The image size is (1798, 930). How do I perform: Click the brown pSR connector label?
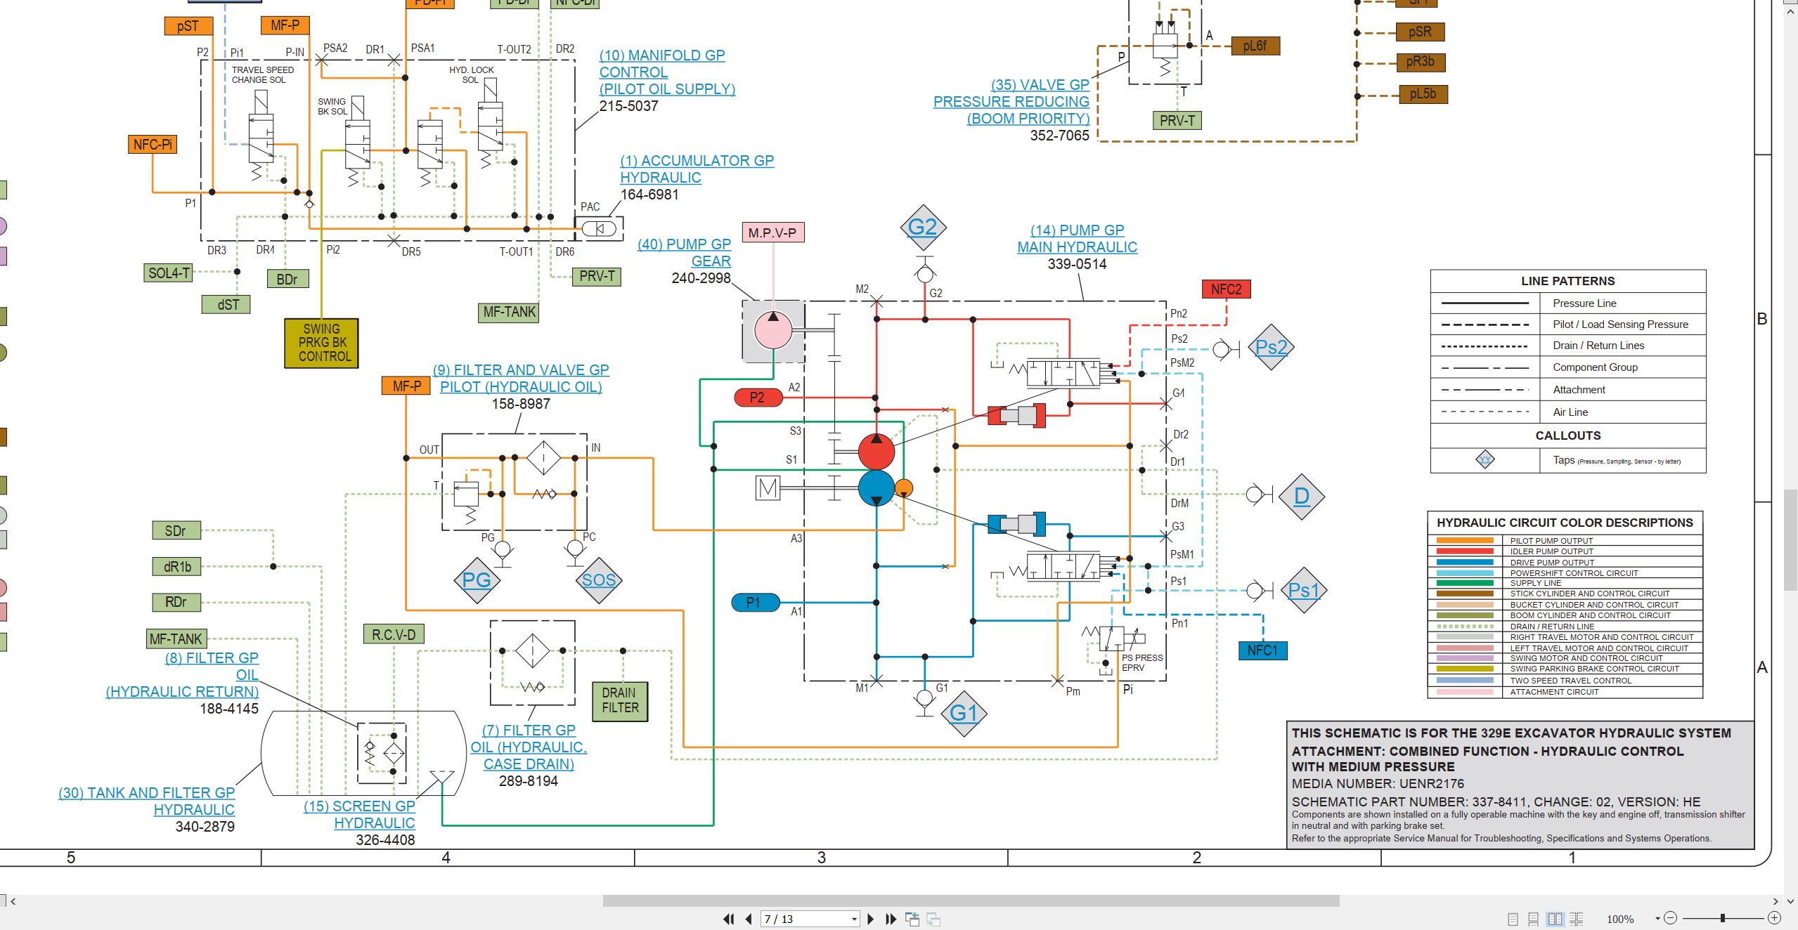tap(1420, 32)
